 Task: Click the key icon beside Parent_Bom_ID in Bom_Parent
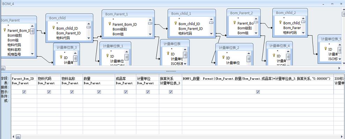(x=5, y=30)
